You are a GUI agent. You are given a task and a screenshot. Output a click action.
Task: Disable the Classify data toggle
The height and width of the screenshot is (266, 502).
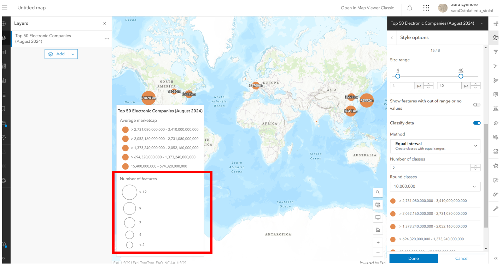point(477,123)
